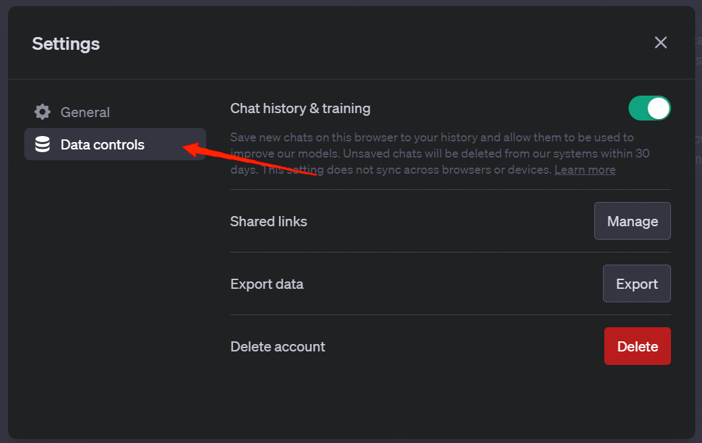Delete your account
The image size is (702, 443).
click(637, 346)
